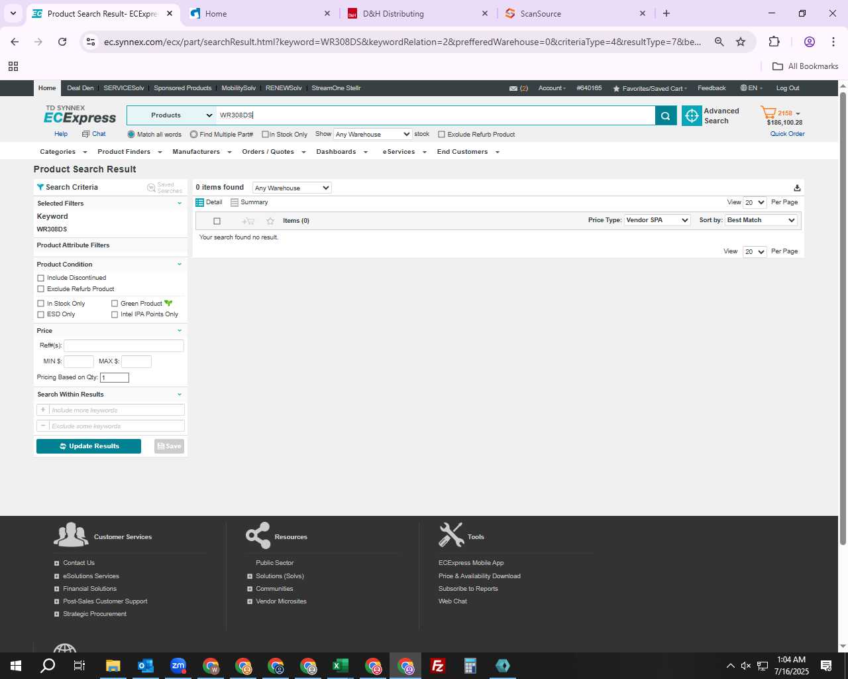Open Saved Searches icon
The width and height of the screenshot is (848, 679).
(x=151, y=188)
